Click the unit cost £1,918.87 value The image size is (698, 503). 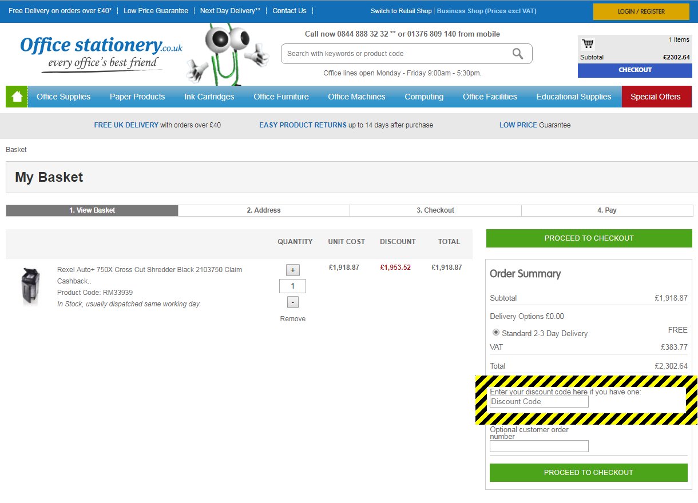pyautogui.click(x=344, y=267)
